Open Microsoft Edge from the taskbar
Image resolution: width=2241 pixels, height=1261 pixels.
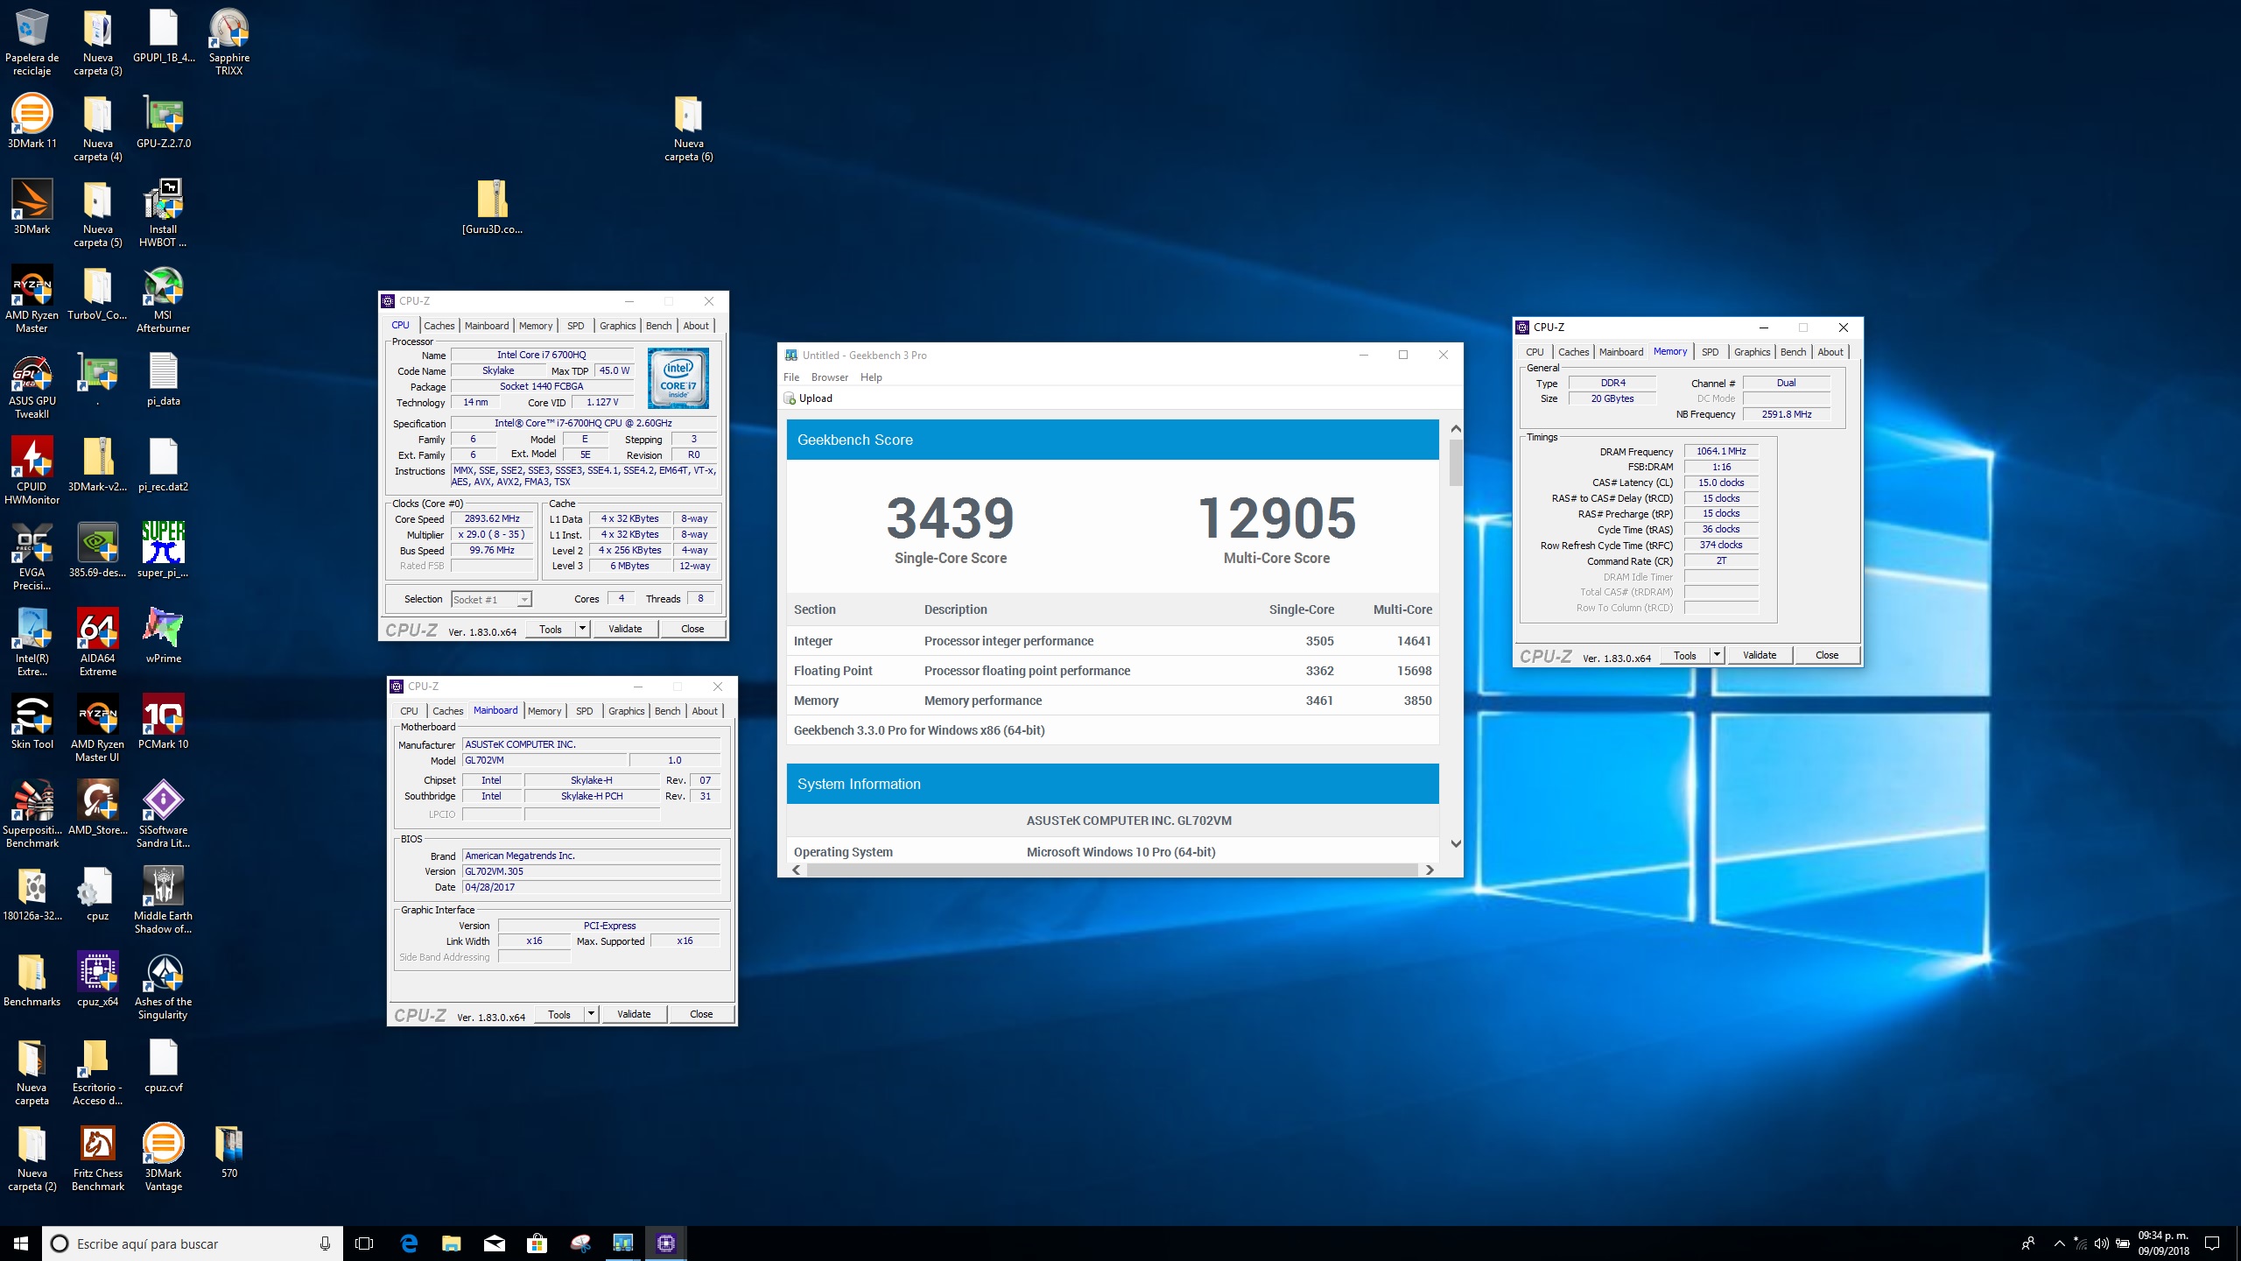pyautogui.click(x=409, y=1243)
